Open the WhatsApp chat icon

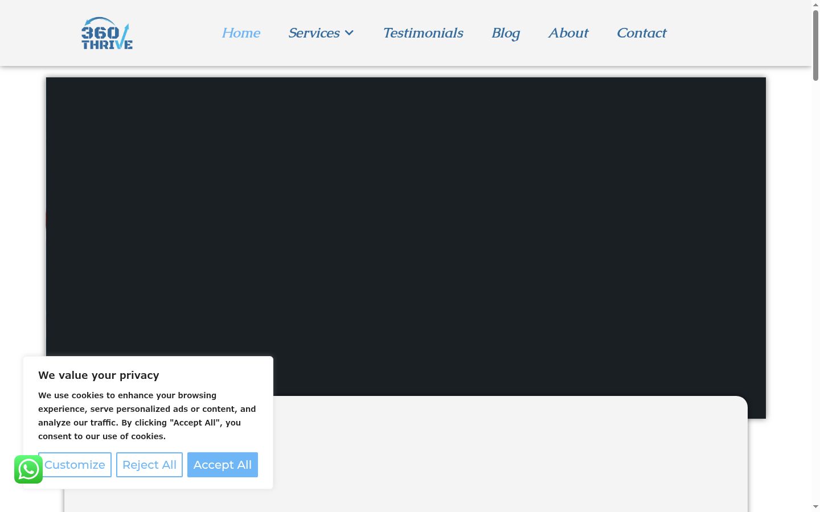(28, 469)
